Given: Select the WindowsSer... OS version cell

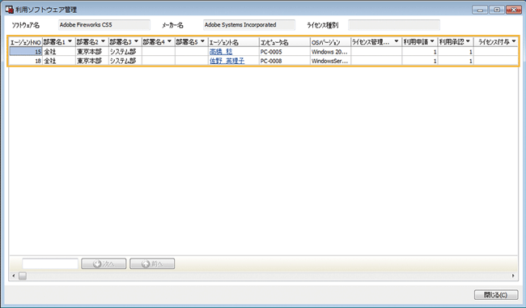Looking at the screenshot, I should point(330,61).
